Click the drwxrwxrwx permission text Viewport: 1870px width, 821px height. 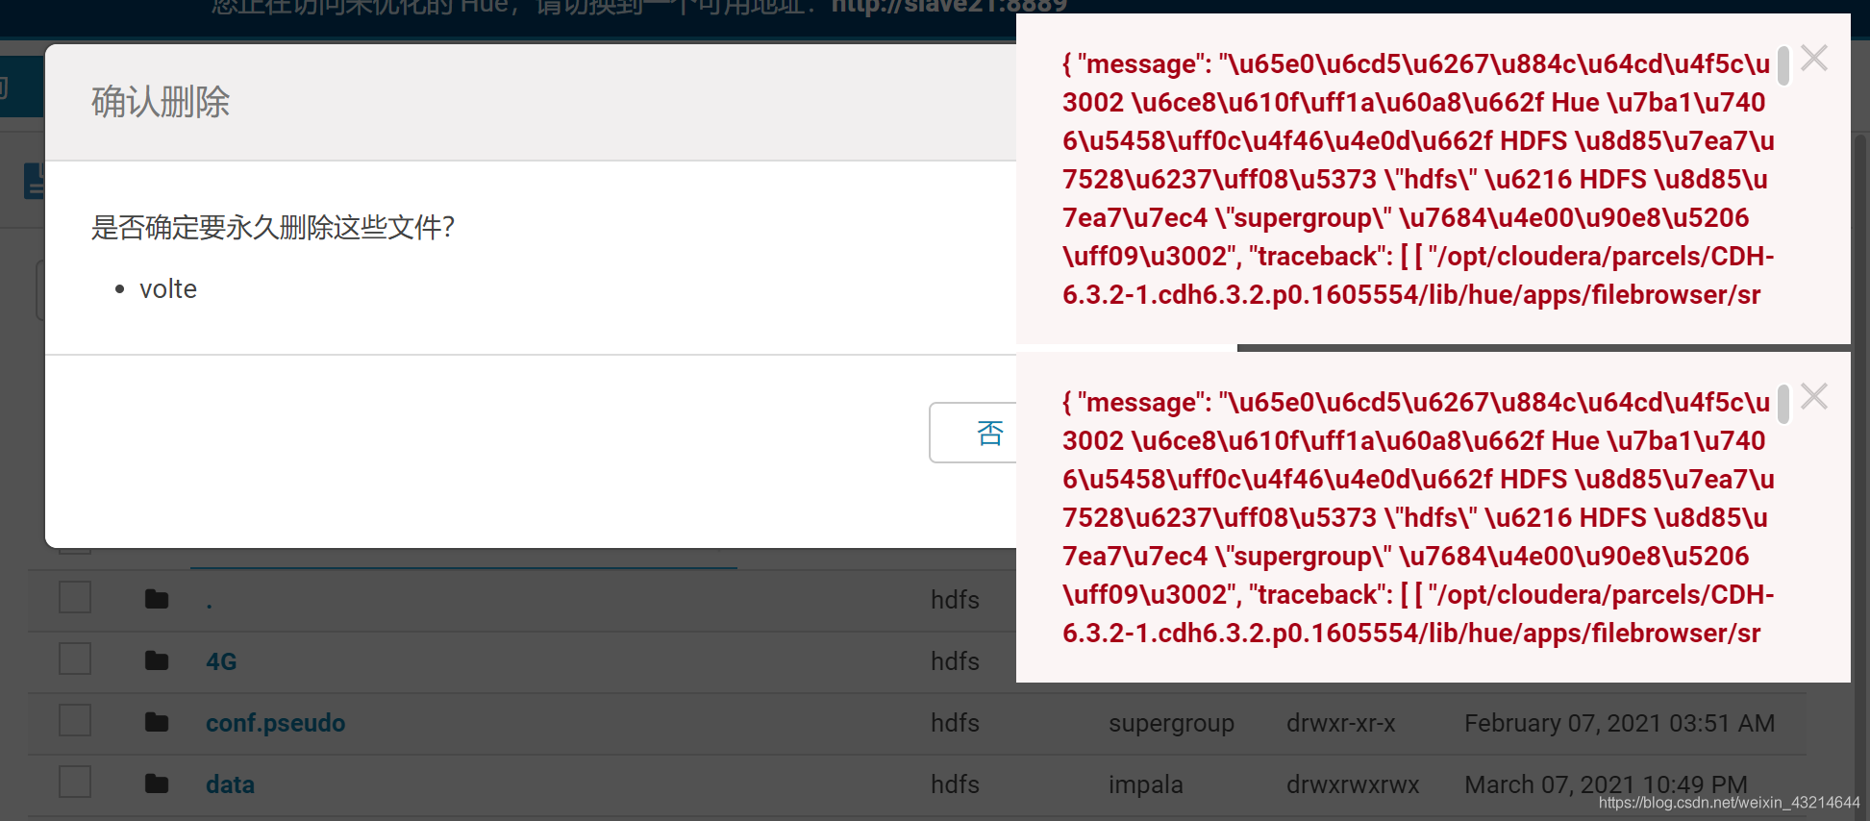[x=1352, y=784]
